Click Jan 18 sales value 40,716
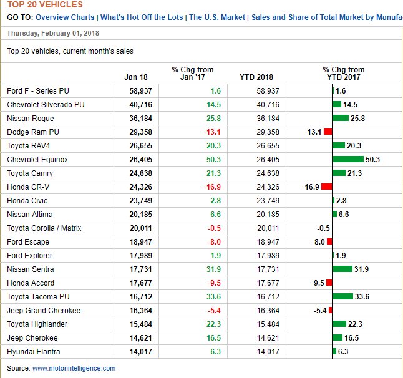 click(x=140, y=105)
